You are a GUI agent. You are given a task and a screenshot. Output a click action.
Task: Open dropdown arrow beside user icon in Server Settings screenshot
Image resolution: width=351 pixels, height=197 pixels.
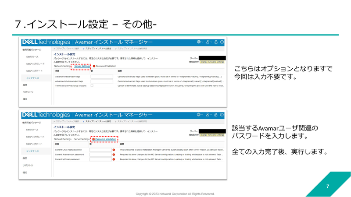[x=211, y=42]
